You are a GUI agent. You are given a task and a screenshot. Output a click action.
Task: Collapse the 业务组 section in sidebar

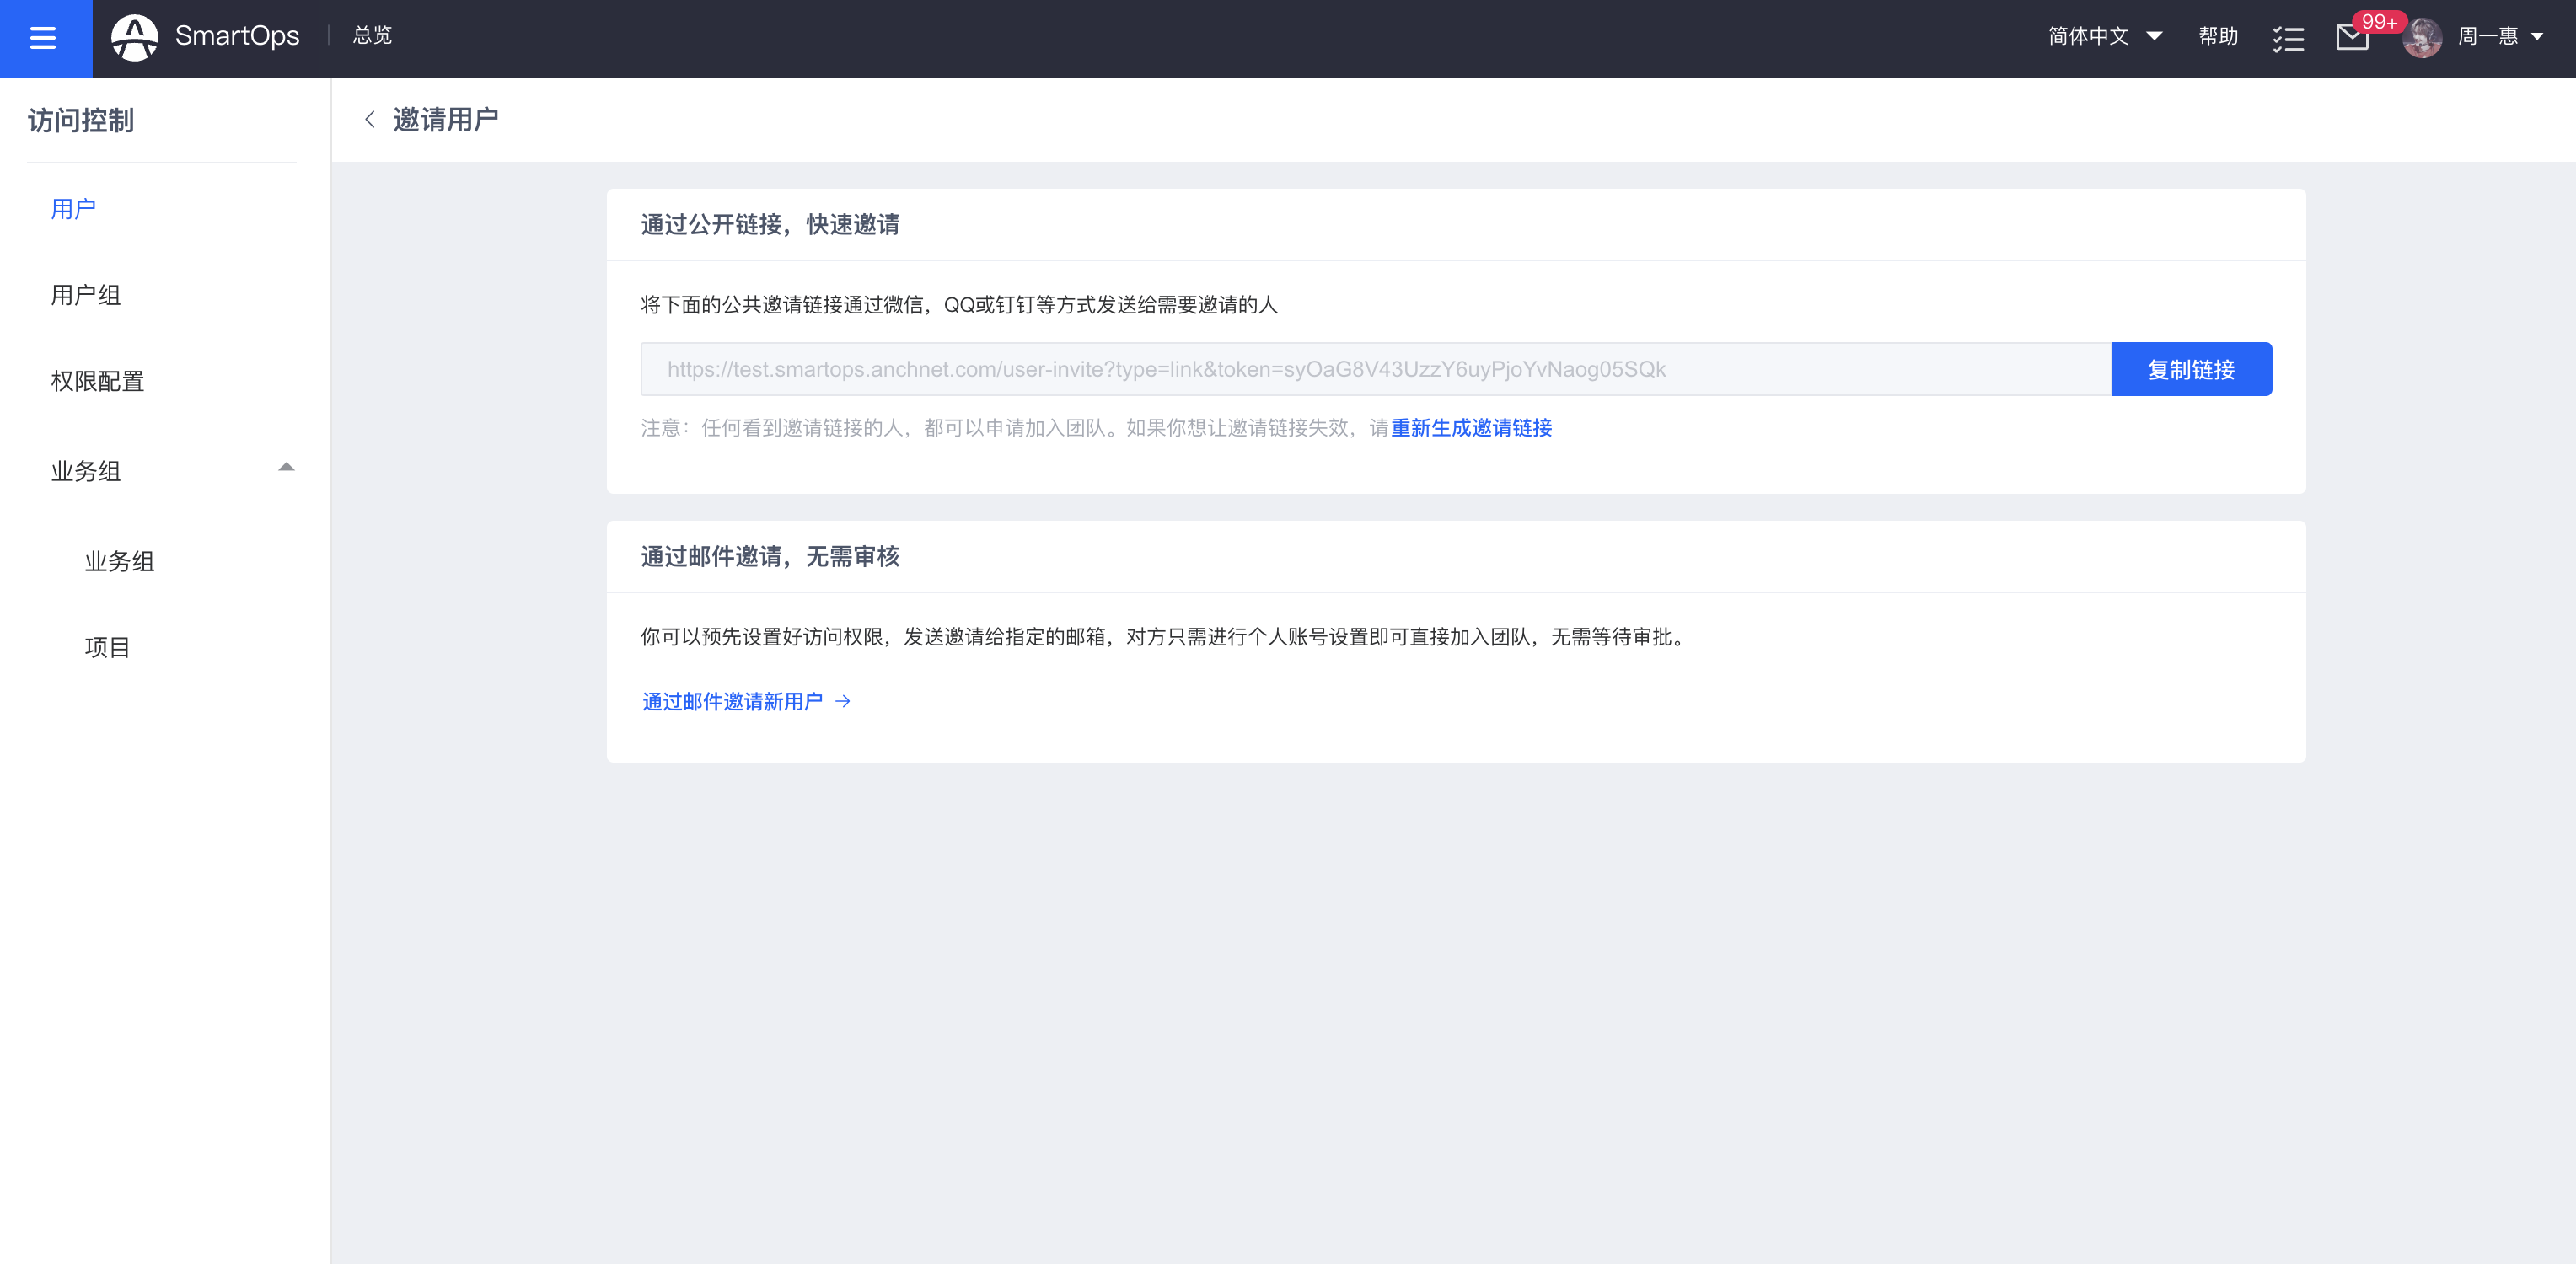coord(287,467)
